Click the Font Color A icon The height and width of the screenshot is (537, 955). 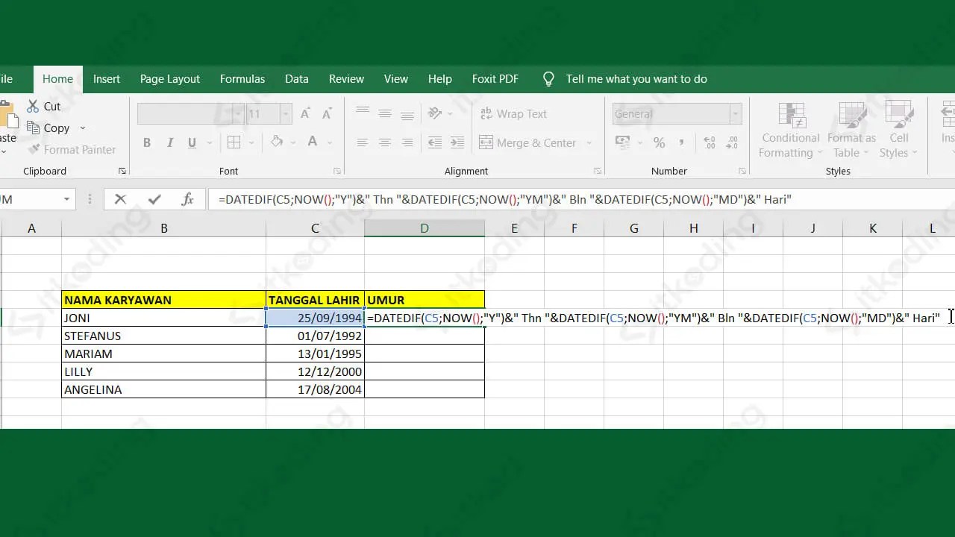coord(313,142)
